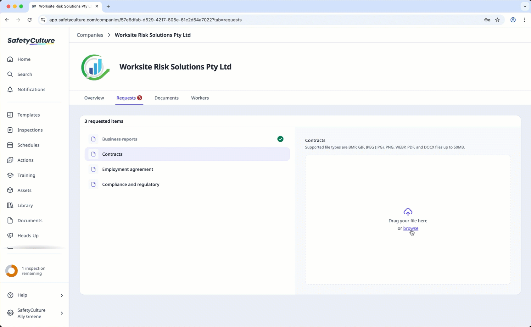Click the Contracts row document icon
Image resolution: width=531 pixels, height=327 pixels.
coord(93,154)
